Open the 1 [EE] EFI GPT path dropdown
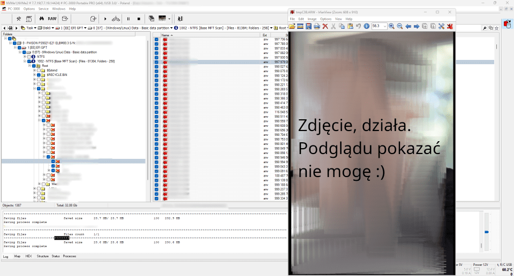This screenshot has width=514, height=276. (85, 28)
